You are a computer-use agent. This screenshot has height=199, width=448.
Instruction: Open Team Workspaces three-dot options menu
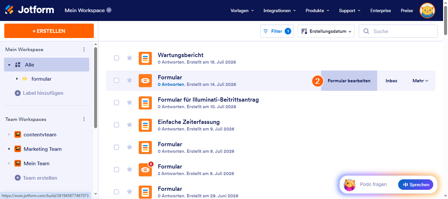point(84,119)
